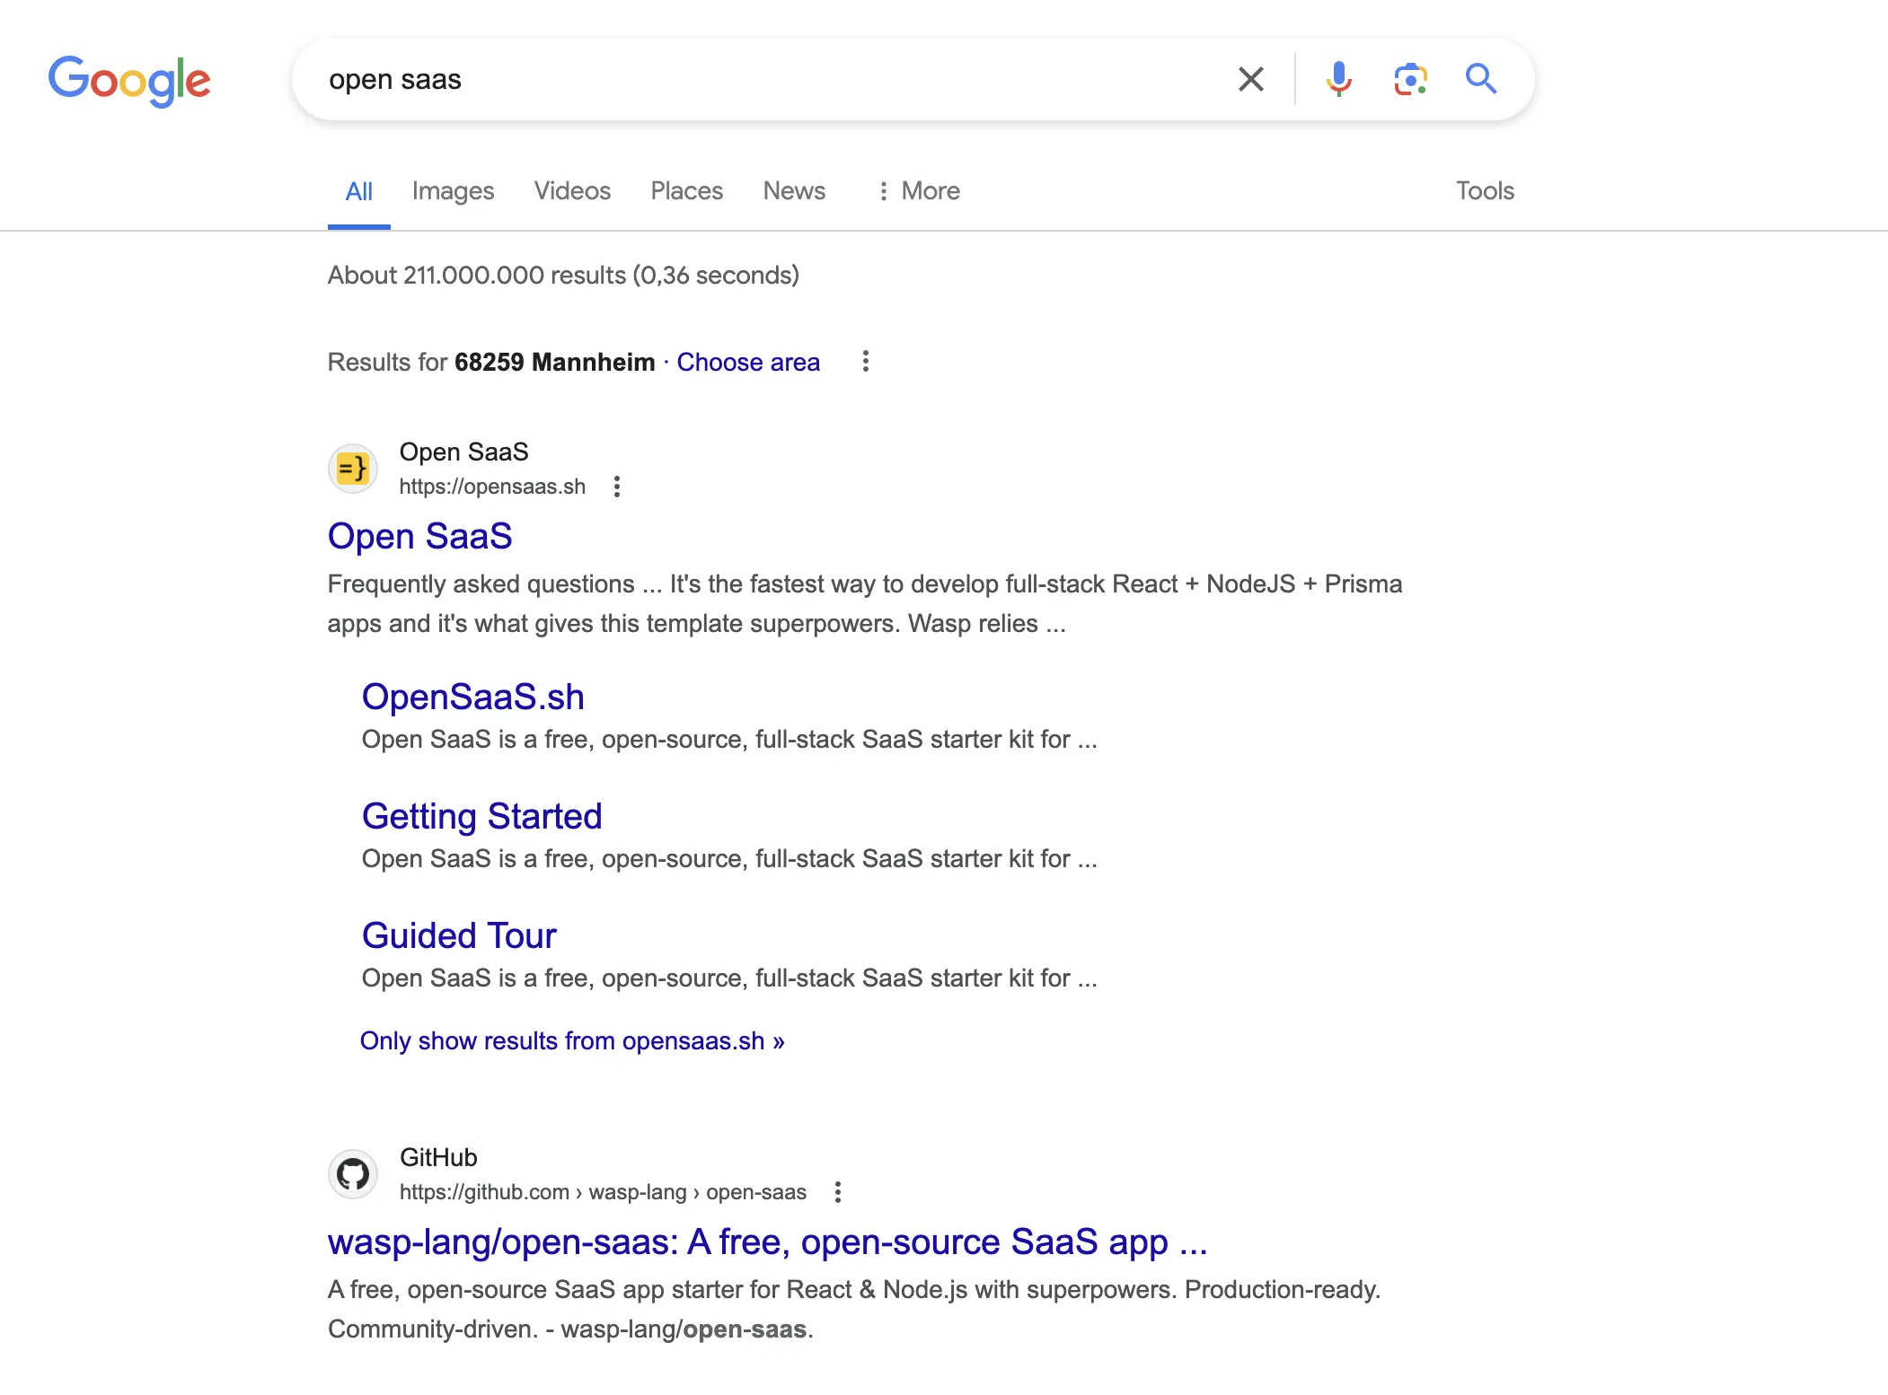Click Only show results from opensaas.sh
The width and height of the screenshot is (1888, 1395).
pos(572,1040)
